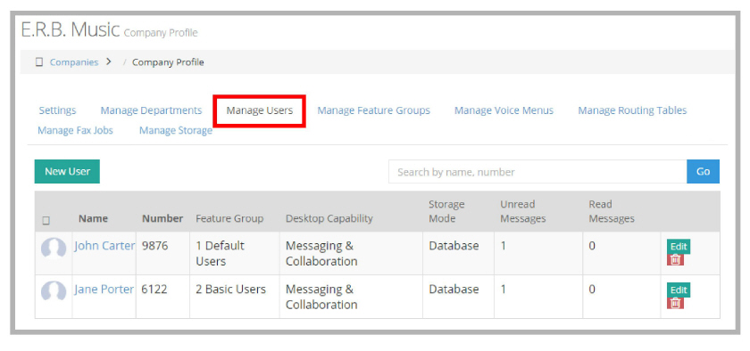Select the Manage Users tab
This screenshot has width=750, height=351.
click(259, 110)
